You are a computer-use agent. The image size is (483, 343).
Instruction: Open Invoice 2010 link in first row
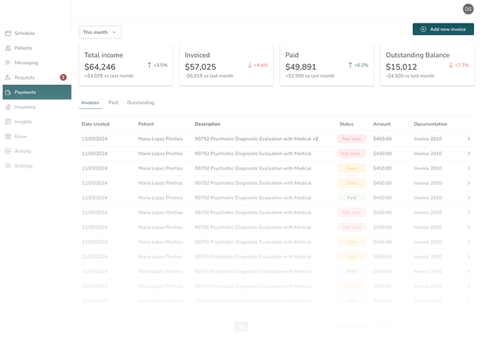[x=428, y=139]
